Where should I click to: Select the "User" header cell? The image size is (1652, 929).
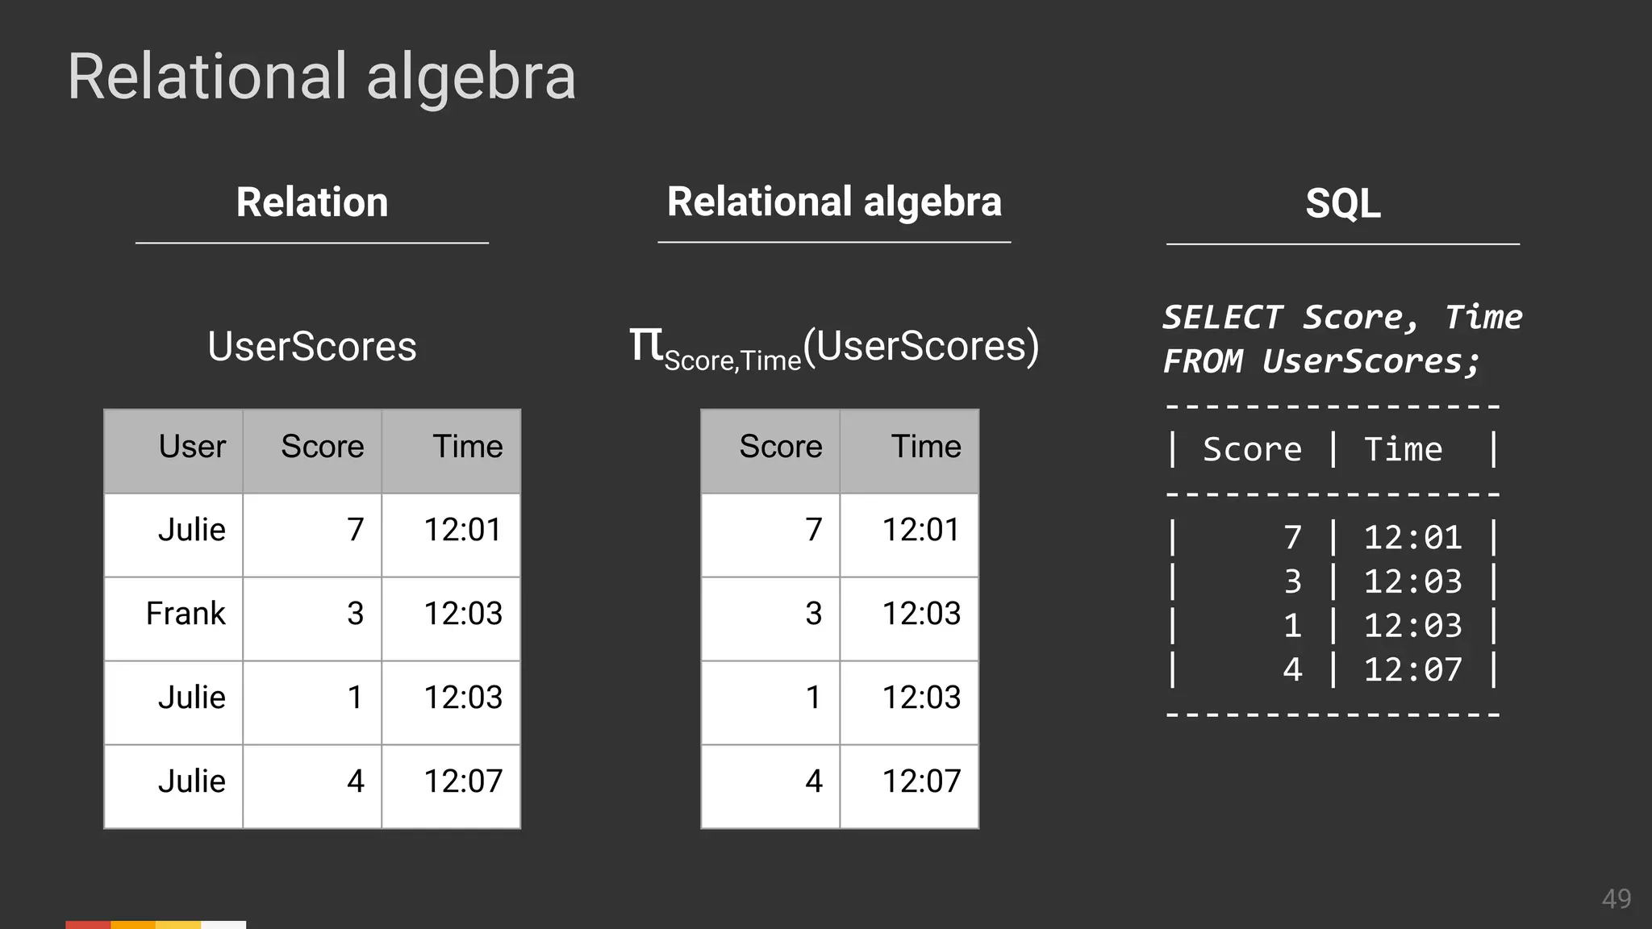coord(192,447)
